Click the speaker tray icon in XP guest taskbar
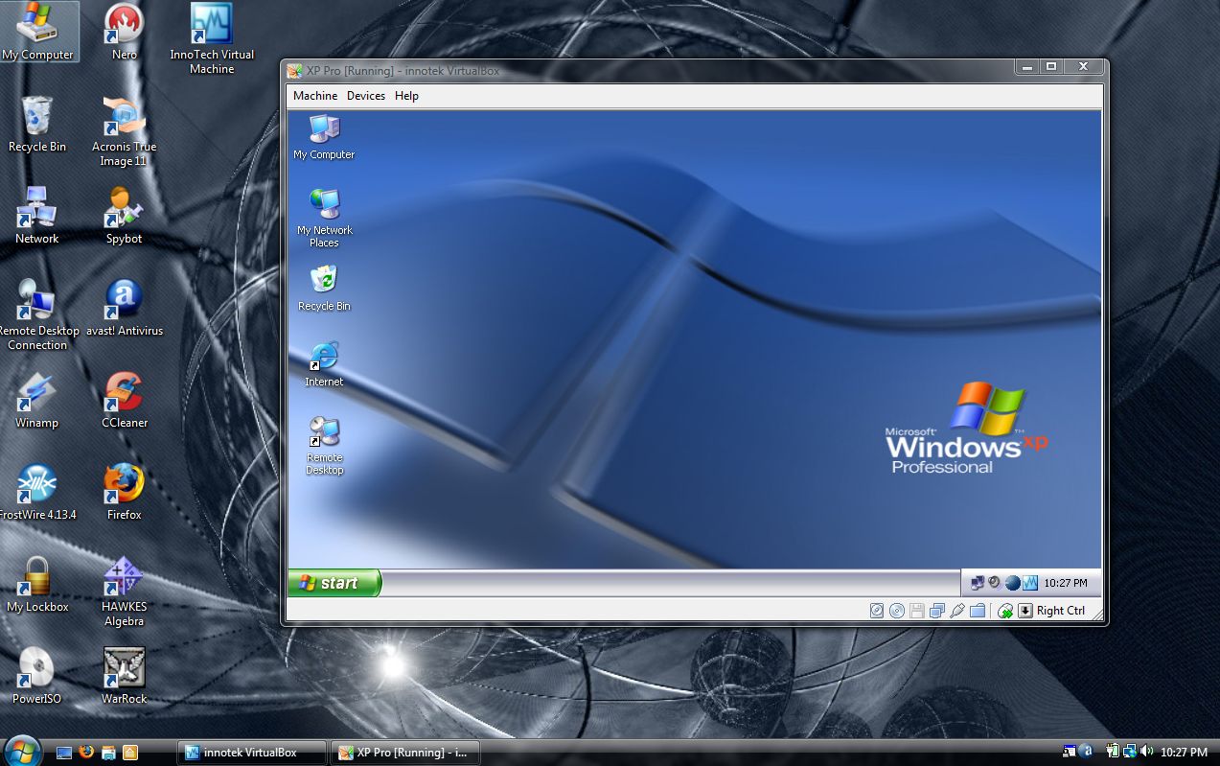Viewport: 1220px width, 766px height. (995, 582)
